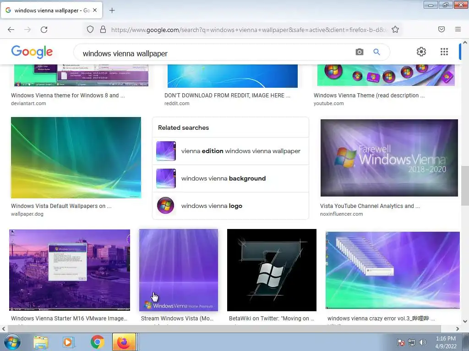Viewport: 469px width, 351px height.
Task: Close the windows vienna wallpaper tab
Action: click(95, 10)
